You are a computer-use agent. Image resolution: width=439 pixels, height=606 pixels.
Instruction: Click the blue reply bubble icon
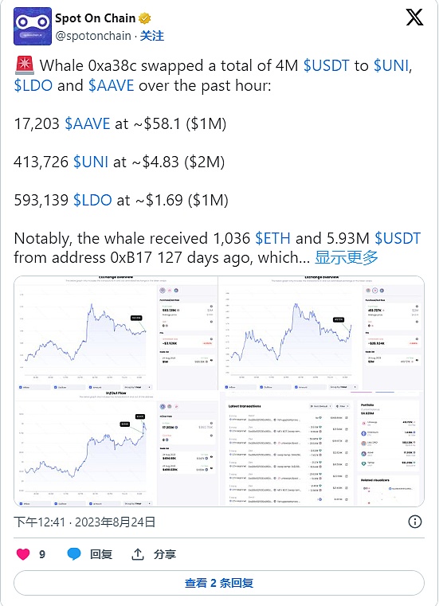click(74, 553)
